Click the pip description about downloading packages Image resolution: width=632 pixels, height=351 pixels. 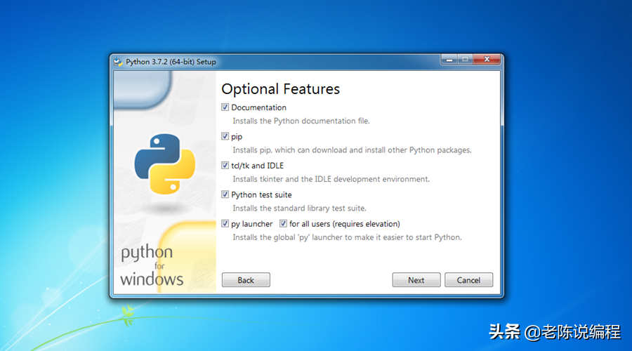352,150
